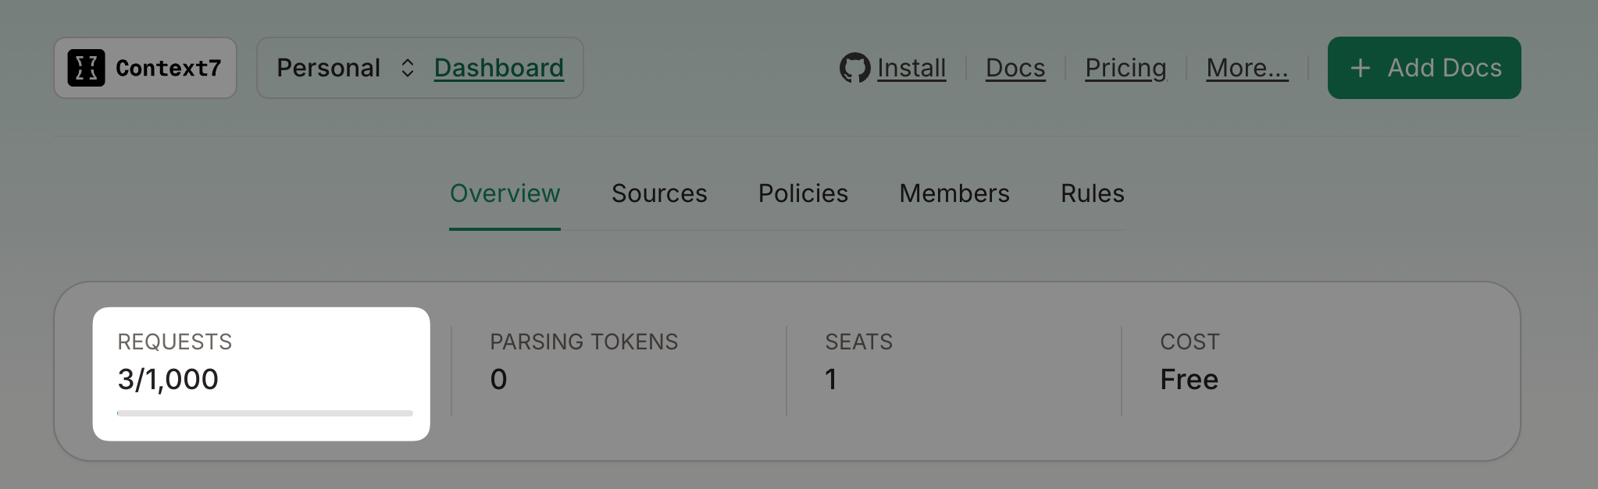Open the Pricing page
This screenshot has height=489, width=1598.
point(1125,68)
